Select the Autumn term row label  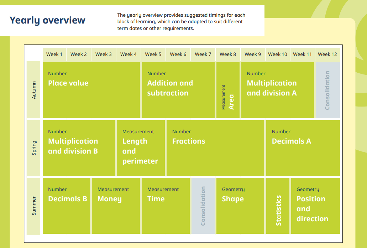pos(34,90)
